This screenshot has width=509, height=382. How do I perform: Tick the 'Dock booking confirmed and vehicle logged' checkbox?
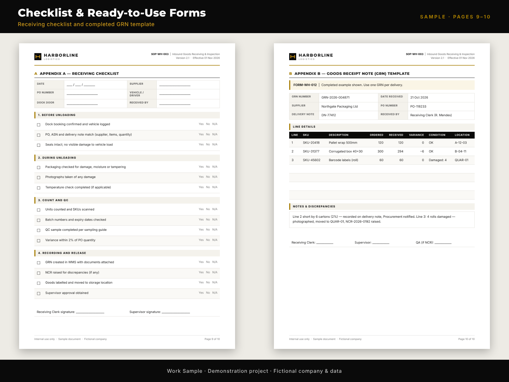click(x=38, y=125)
